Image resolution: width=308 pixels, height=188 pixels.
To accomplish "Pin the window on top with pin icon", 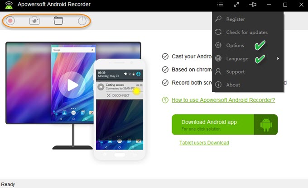I will (253, 5).
